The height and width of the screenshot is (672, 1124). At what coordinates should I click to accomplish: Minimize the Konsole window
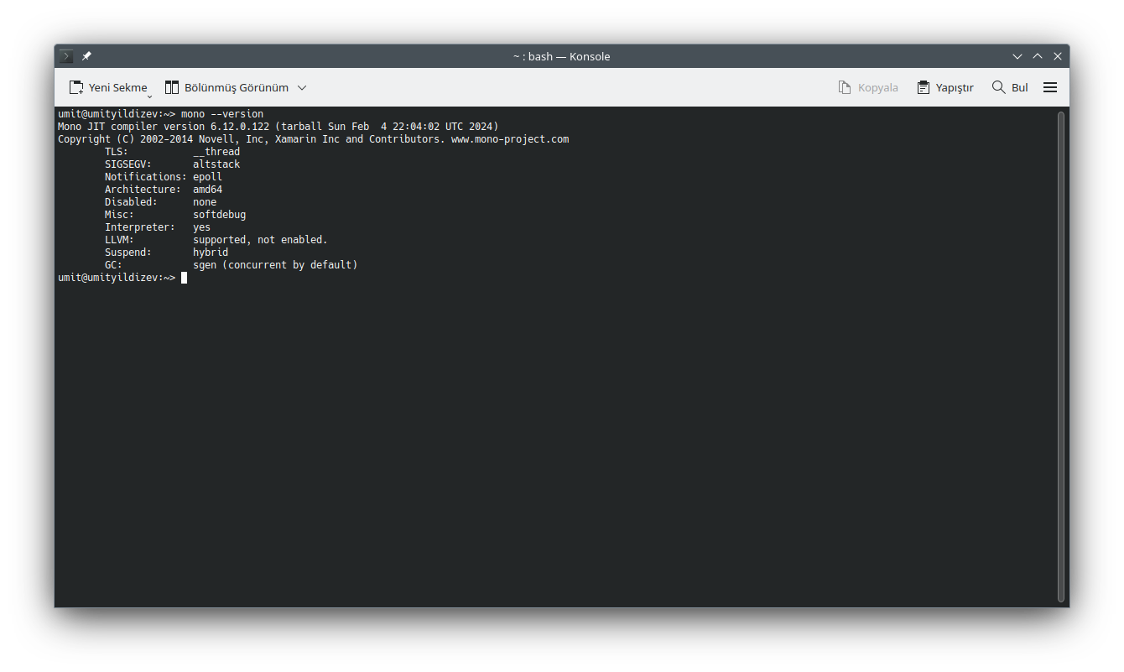1017,56
